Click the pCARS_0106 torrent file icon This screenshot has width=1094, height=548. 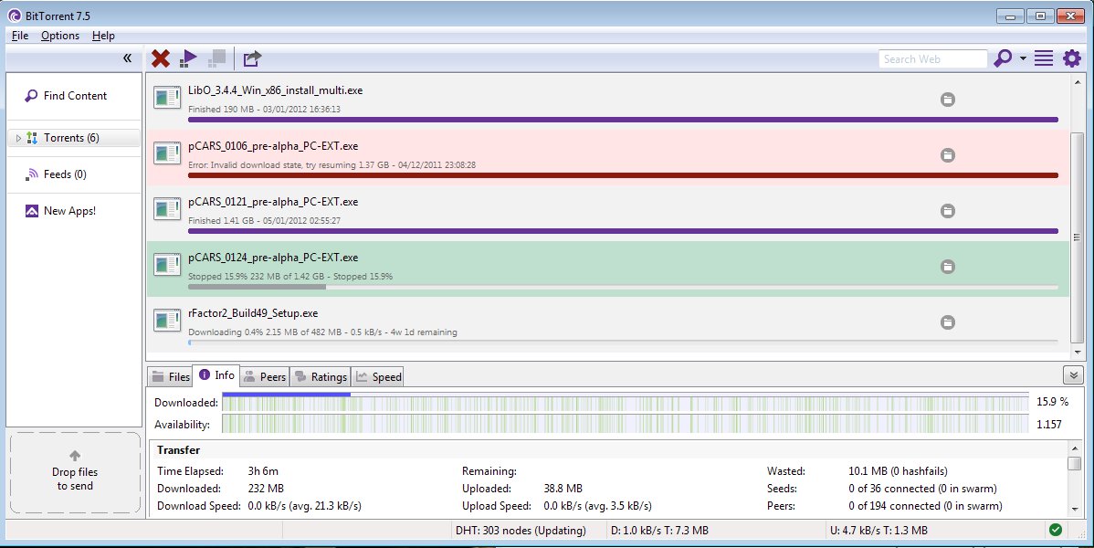pos(167,153)
